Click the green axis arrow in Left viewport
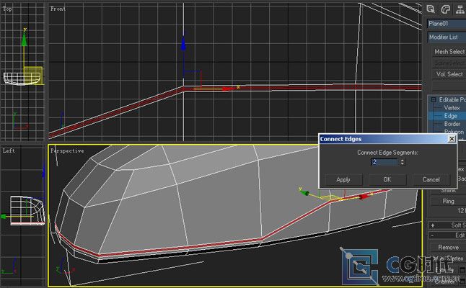 [4, 217]
